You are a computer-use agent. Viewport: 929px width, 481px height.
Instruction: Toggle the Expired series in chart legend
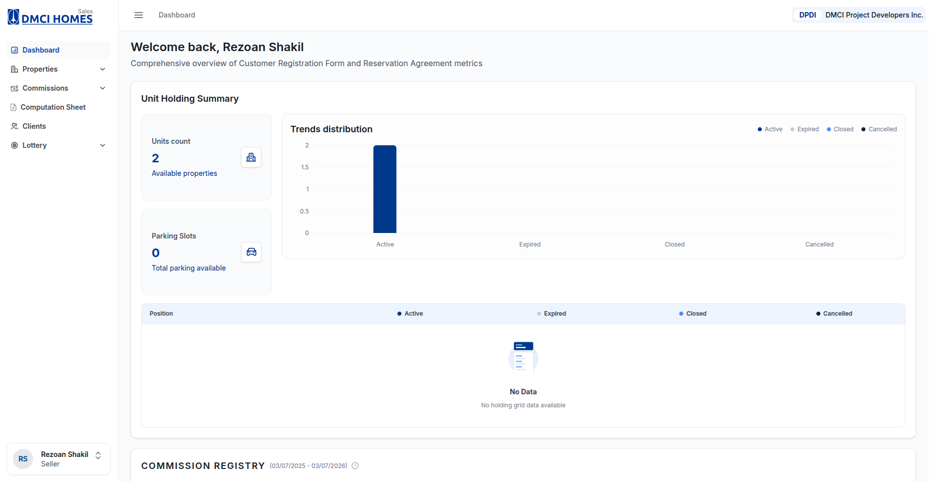804,129
